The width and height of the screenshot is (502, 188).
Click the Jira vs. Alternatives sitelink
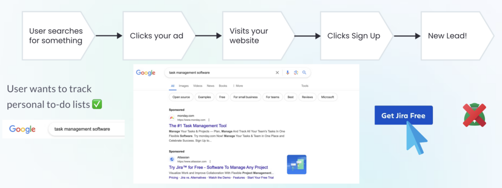pos(193,177)
